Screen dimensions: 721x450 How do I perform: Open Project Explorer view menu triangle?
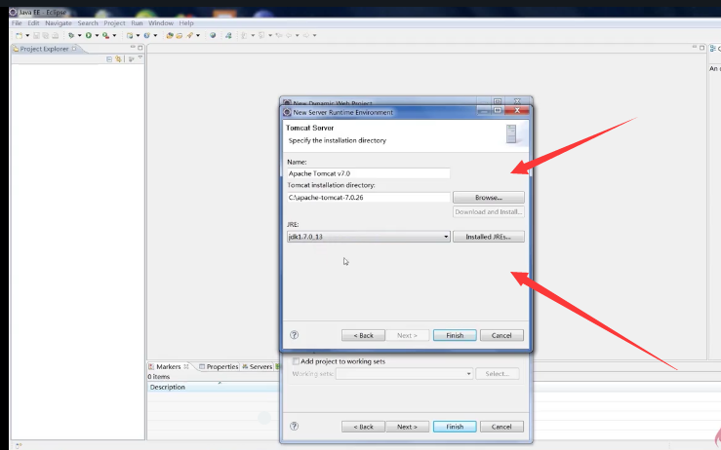coord(140,57)
